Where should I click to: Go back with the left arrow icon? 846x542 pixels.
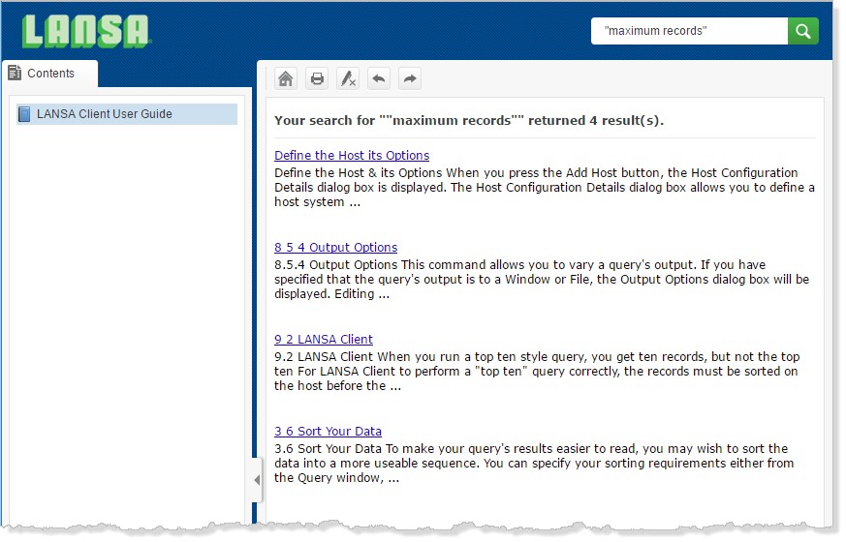click(x=379, y=78)
